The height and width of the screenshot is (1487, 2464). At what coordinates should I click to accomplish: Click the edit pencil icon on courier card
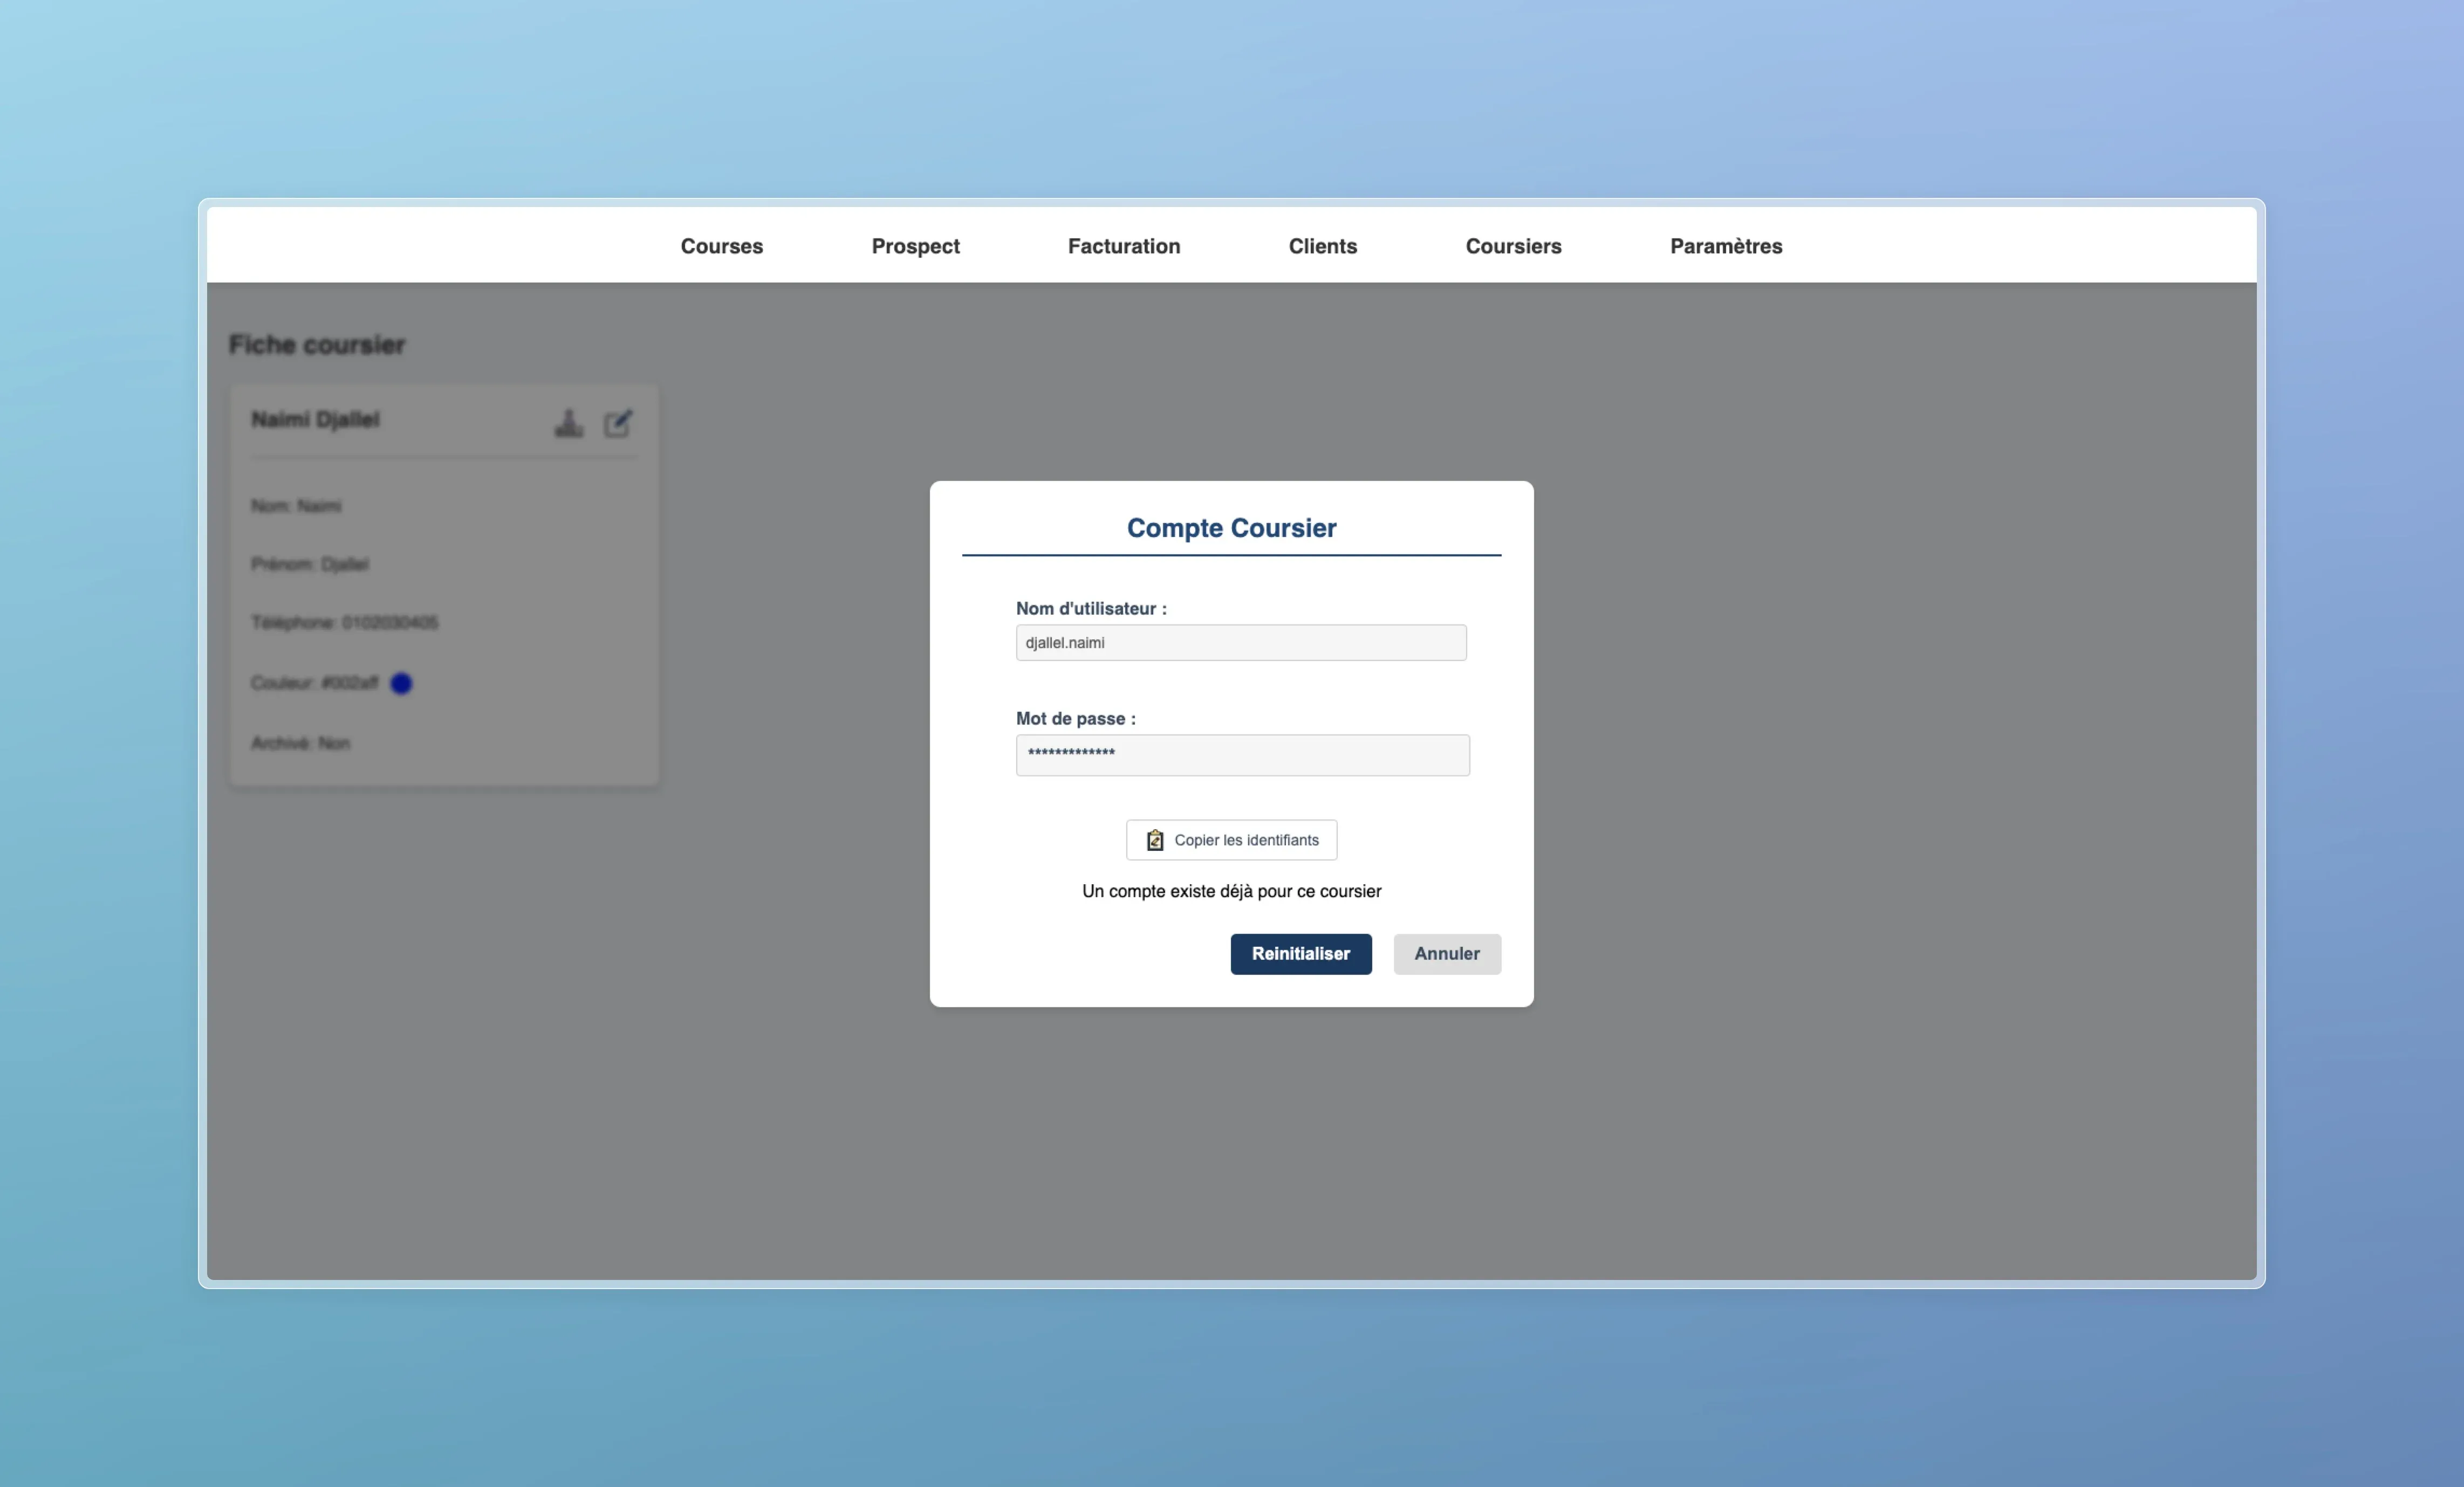tap(618, 423)
